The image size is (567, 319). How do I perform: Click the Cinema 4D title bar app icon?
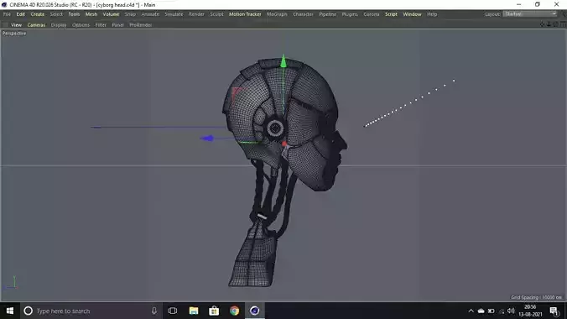(x=4, y=5)
